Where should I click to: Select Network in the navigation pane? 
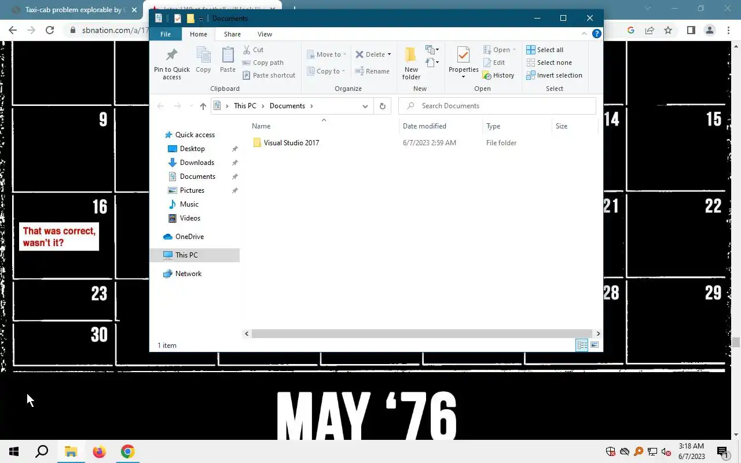click(x=188, y=274)
